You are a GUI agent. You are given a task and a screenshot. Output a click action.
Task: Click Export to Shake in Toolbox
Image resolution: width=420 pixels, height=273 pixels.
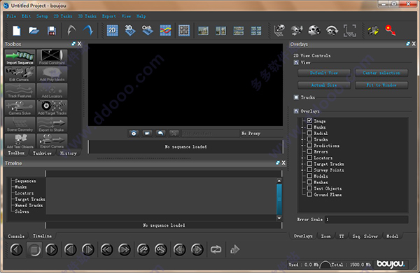pos(52,125)
